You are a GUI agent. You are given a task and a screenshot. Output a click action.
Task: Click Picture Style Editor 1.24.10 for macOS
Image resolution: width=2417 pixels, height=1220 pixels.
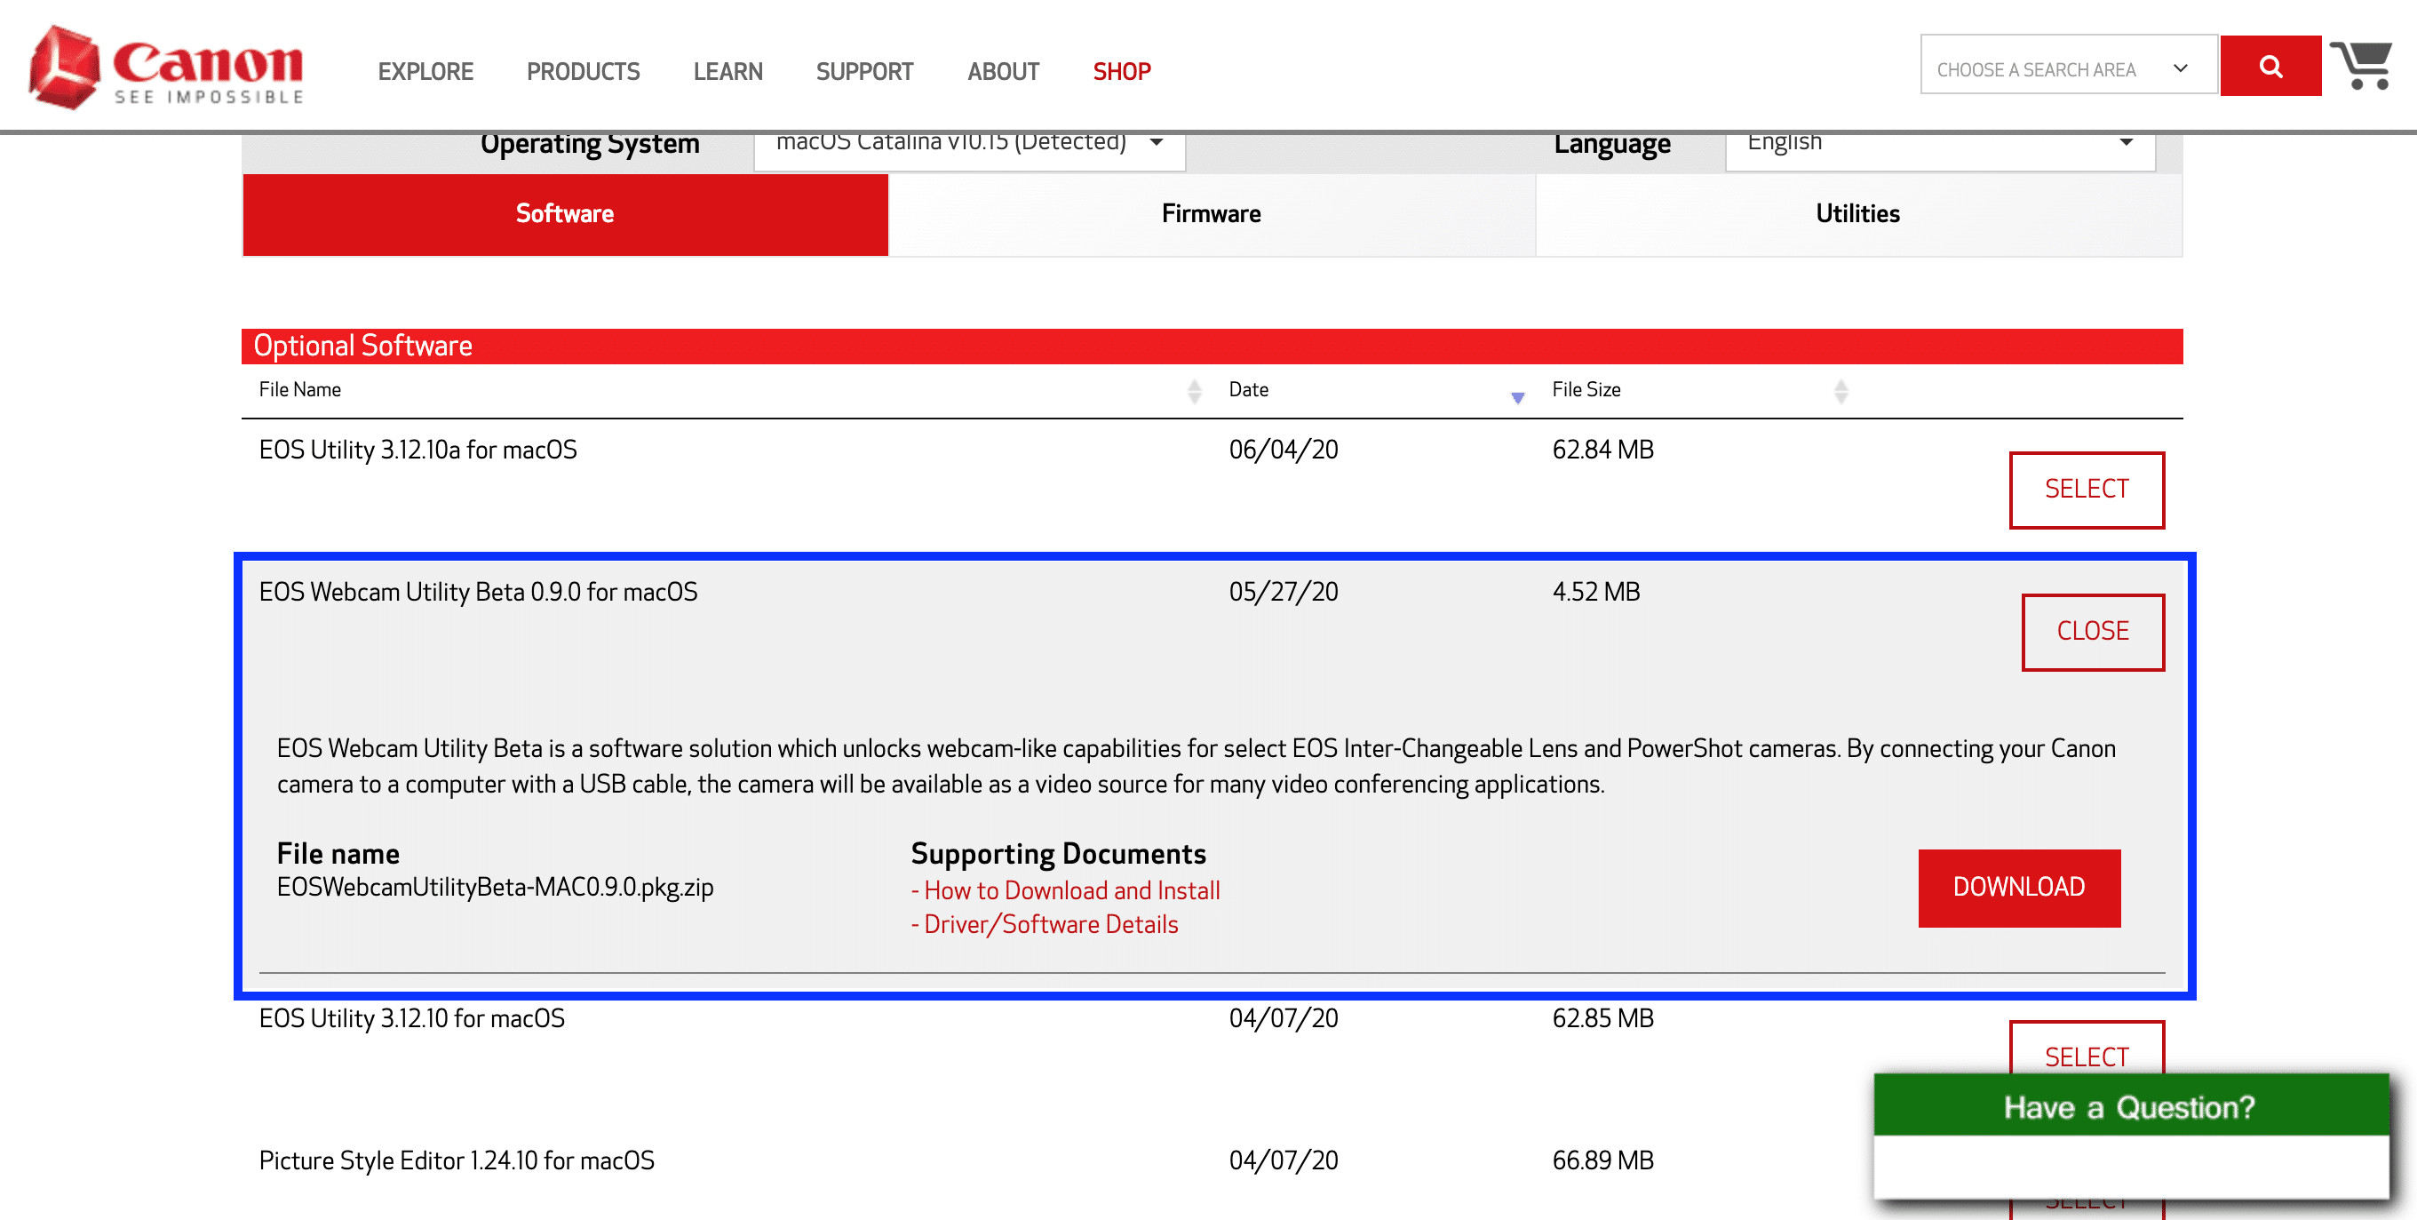pos(456,1160)
